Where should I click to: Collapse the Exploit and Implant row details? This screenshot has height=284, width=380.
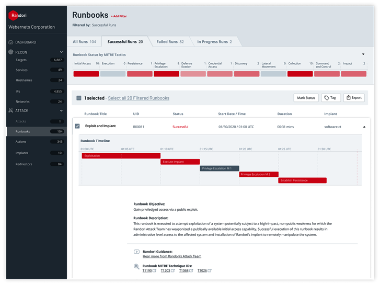pyautogui.click(x=364, y=127)
